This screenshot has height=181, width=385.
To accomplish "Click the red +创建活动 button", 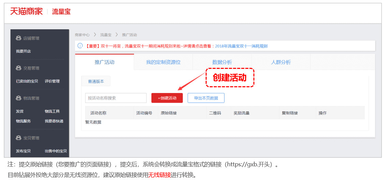I will tap(167, 98).
